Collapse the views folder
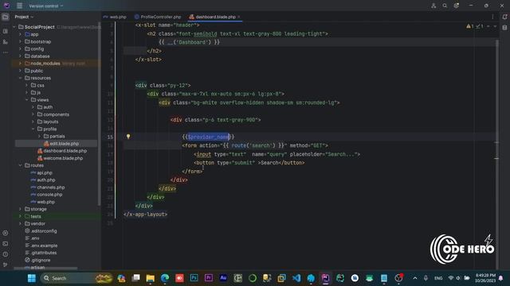Viewport: 510px width, 286px height. click(26, 100)
